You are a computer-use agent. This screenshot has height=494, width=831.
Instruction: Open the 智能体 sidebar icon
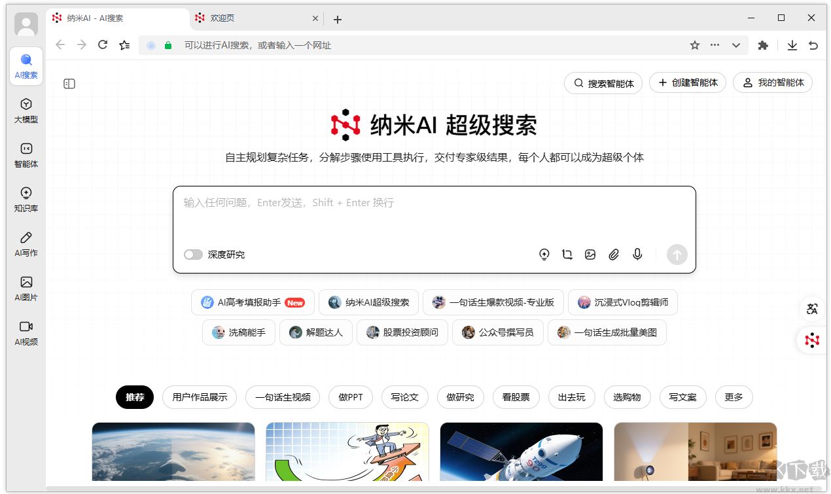pos(26,154)
